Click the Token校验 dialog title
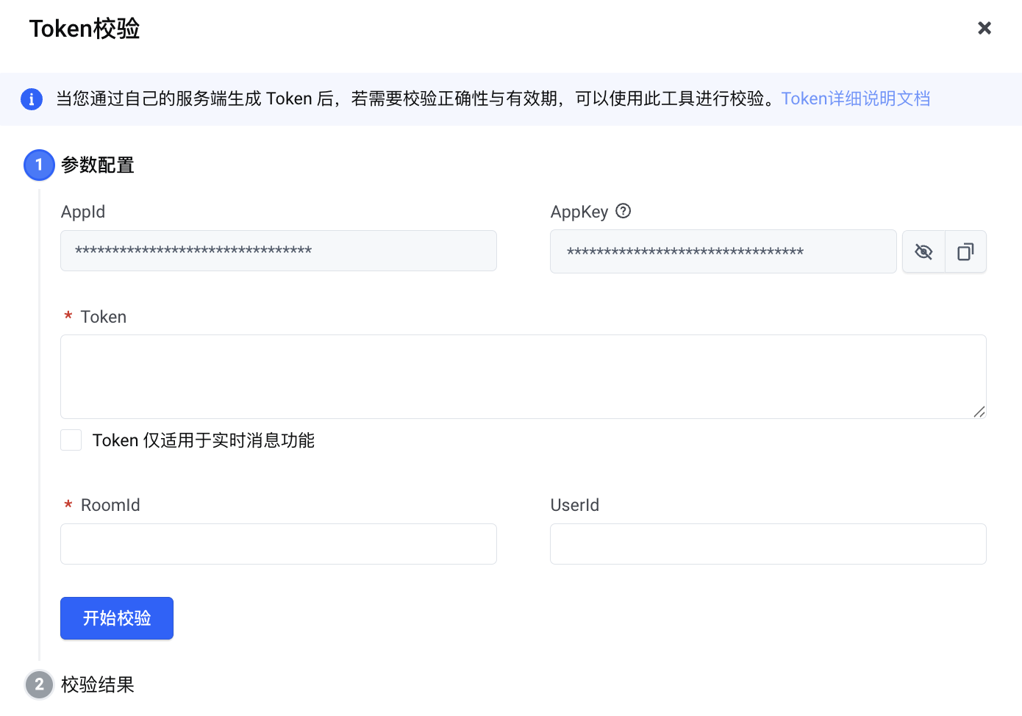Screen dimensions: 1022x716 pos(85,29)
